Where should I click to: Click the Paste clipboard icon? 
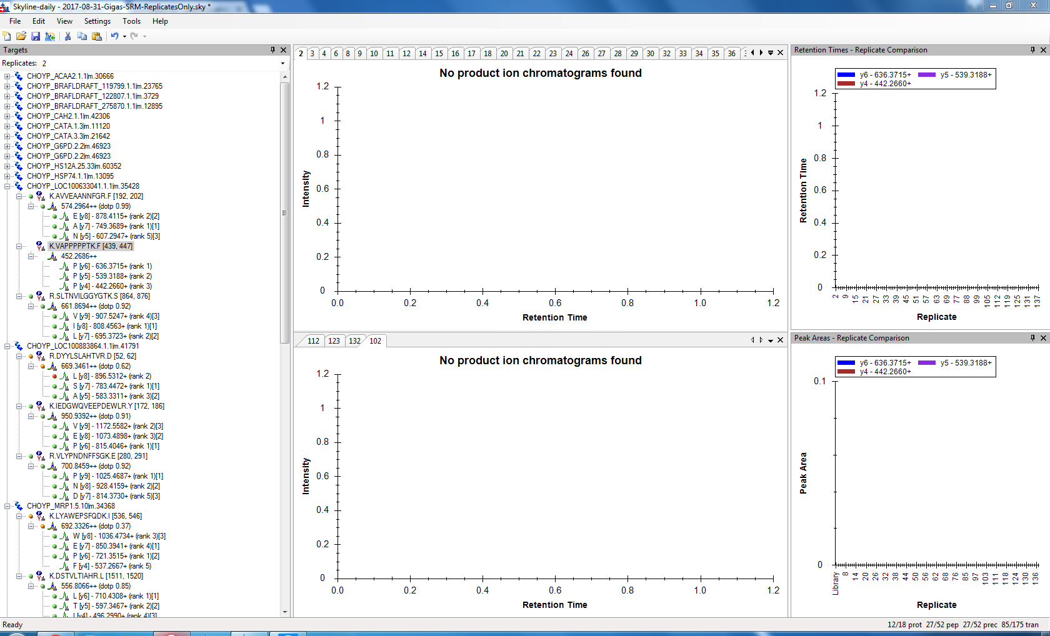click(x=97, y=36)
